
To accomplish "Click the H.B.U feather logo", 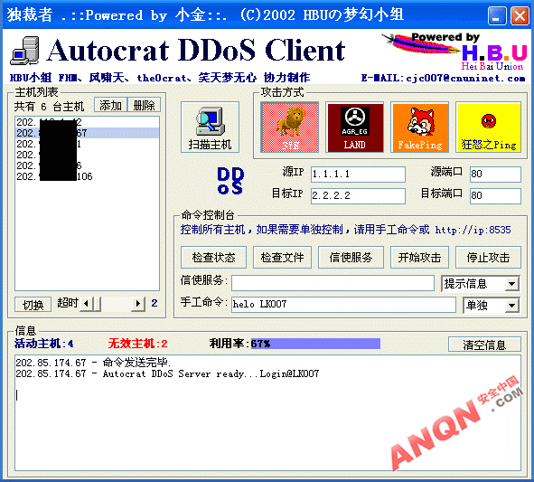I will point(455,52).
